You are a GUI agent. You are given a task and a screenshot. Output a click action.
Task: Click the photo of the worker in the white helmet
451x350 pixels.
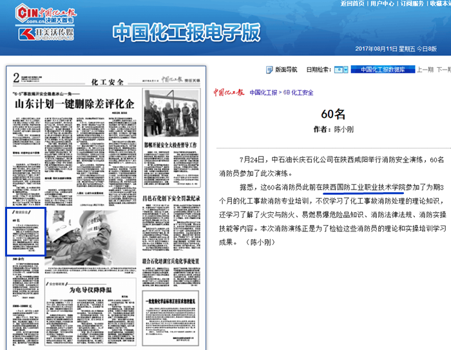[x=91, y=238]
